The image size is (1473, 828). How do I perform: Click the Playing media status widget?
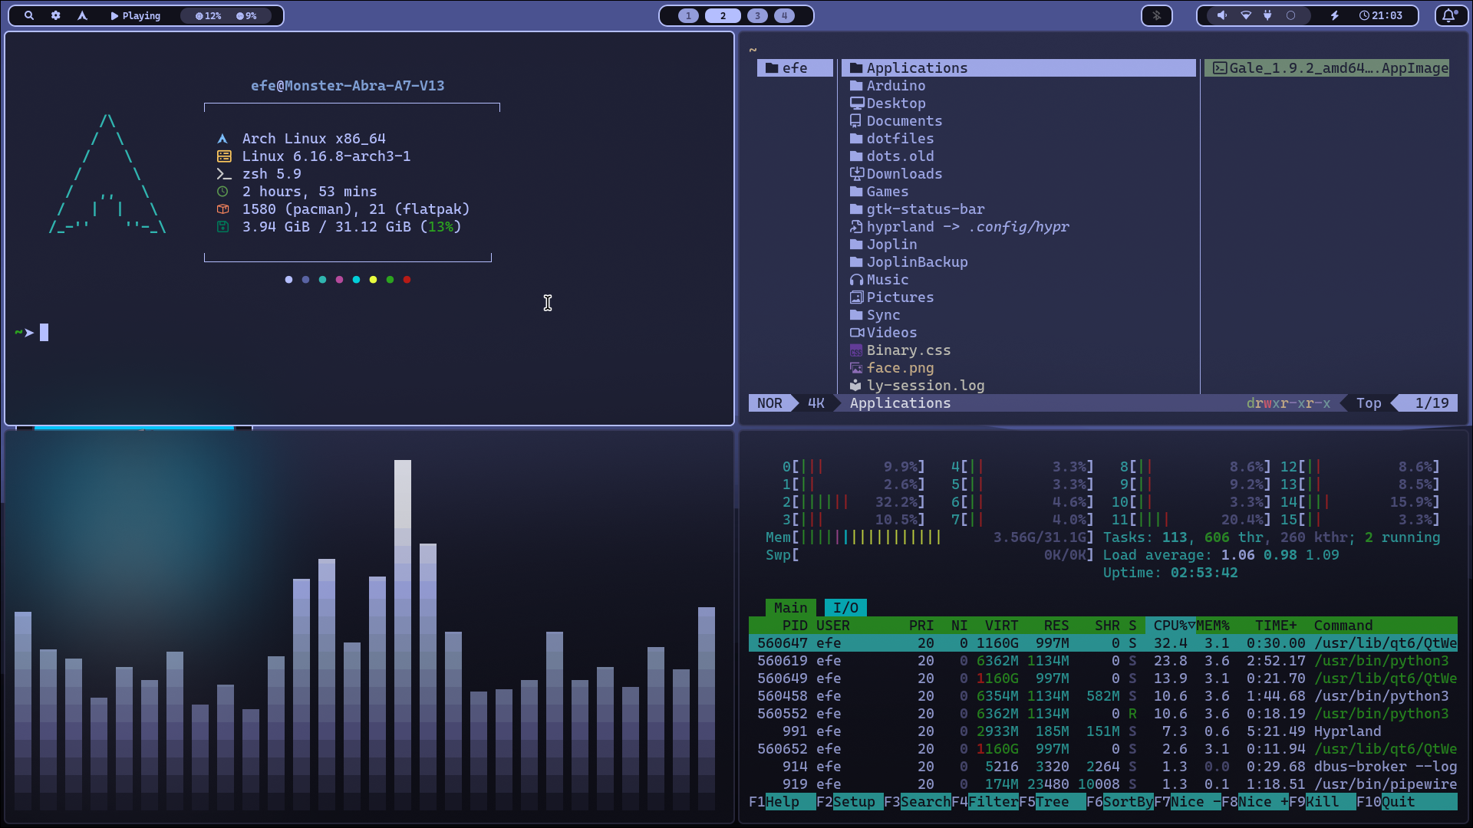[x=136, y=15]
